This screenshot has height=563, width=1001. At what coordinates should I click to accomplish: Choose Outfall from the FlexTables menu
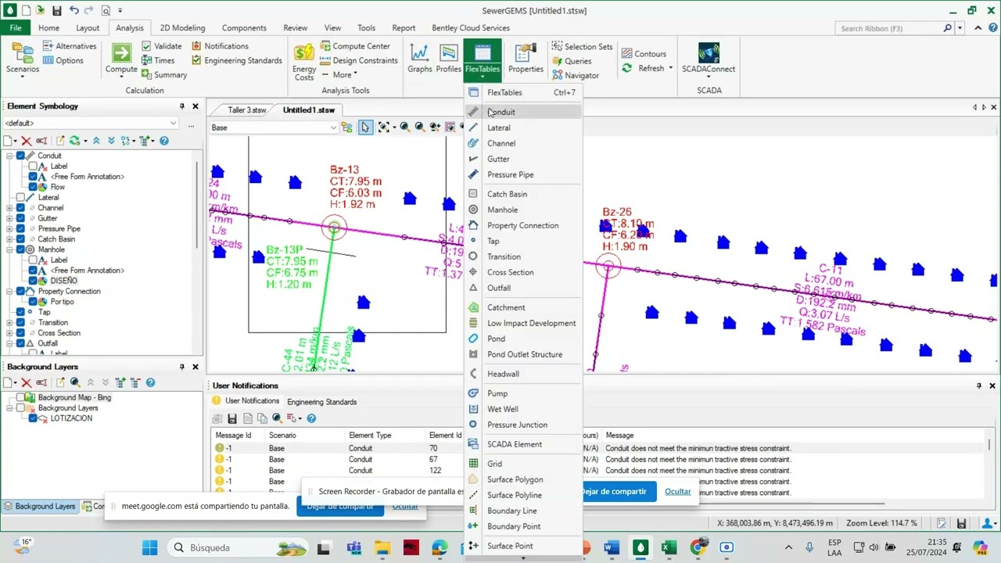point(523,288)
